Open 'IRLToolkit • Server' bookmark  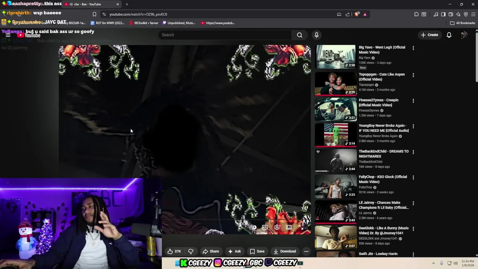144,23
